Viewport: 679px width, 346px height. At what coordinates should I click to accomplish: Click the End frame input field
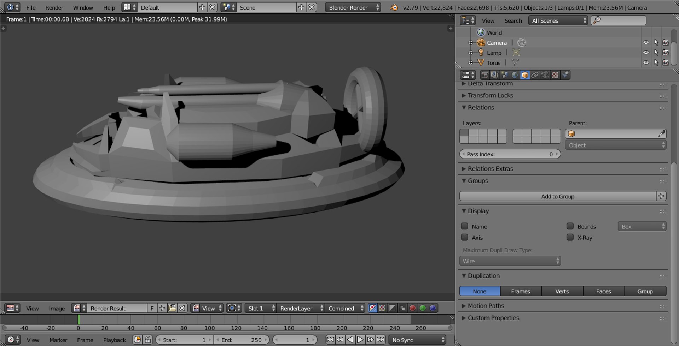tap(242, 340)
